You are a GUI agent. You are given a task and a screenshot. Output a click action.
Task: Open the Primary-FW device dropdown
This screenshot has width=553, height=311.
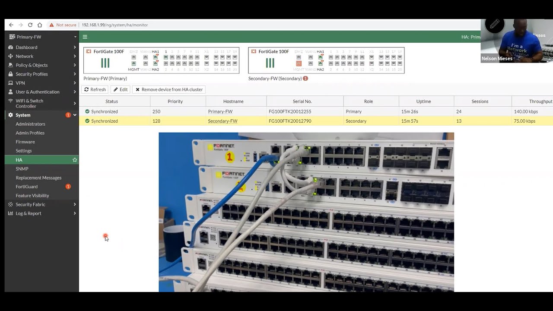pos(42,37)
